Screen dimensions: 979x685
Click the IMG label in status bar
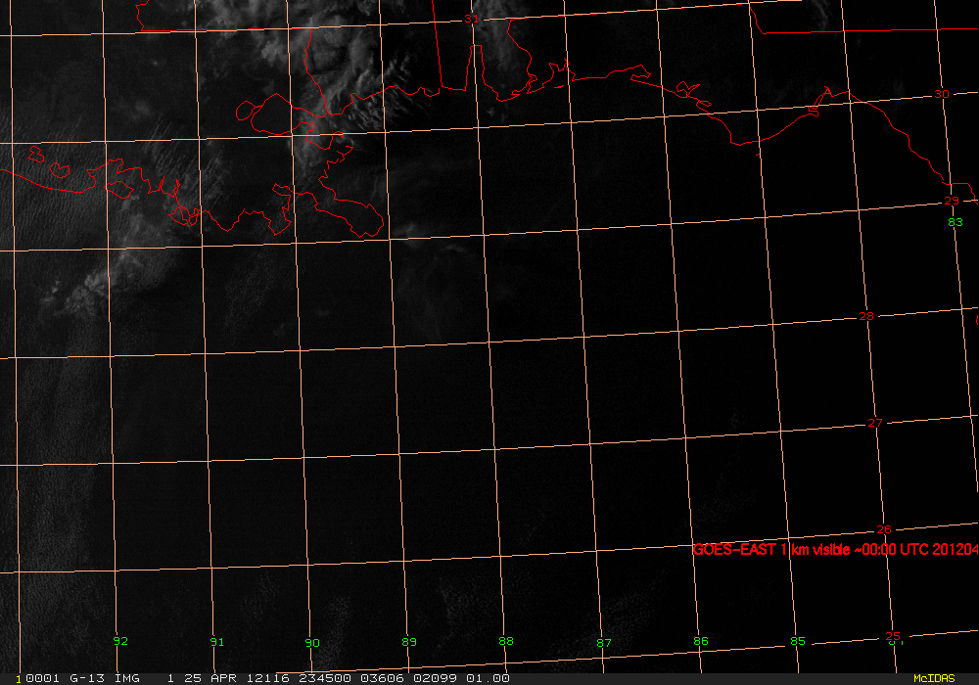click(x=126, y=678)
